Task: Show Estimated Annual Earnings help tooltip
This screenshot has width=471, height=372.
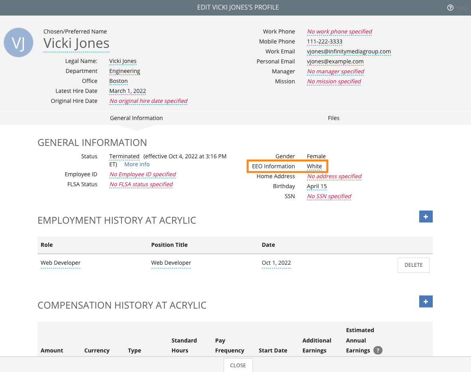Action: (x=378, y=350)
